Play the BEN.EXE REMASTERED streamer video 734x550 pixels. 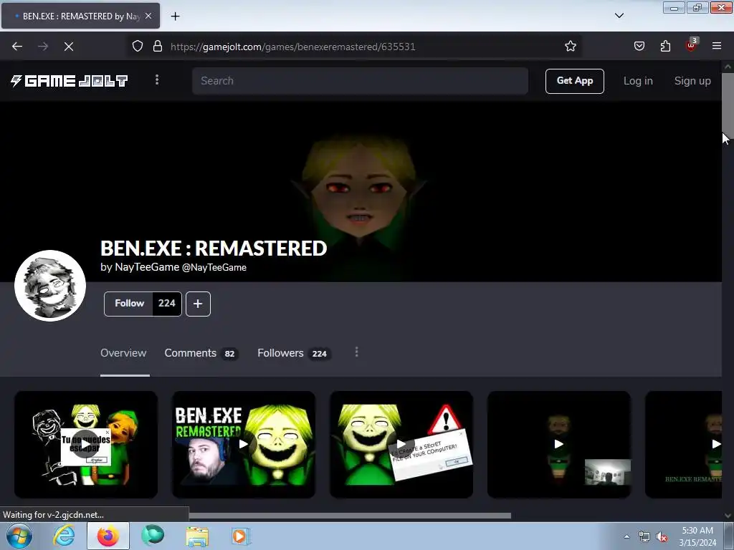244,445
